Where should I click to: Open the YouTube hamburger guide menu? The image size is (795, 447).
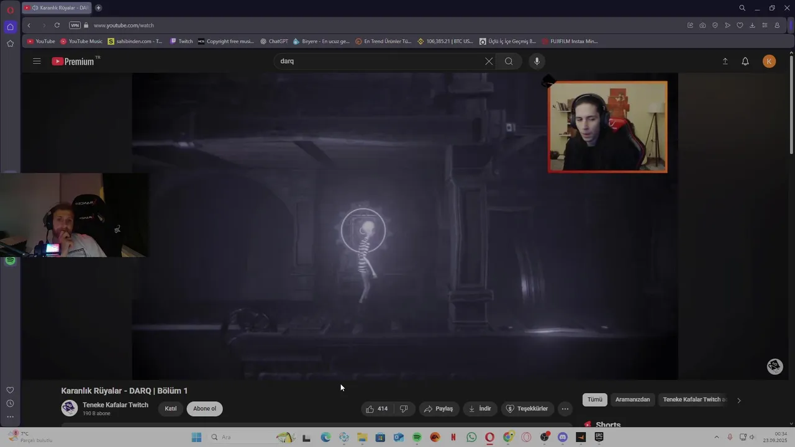point(37,61)
